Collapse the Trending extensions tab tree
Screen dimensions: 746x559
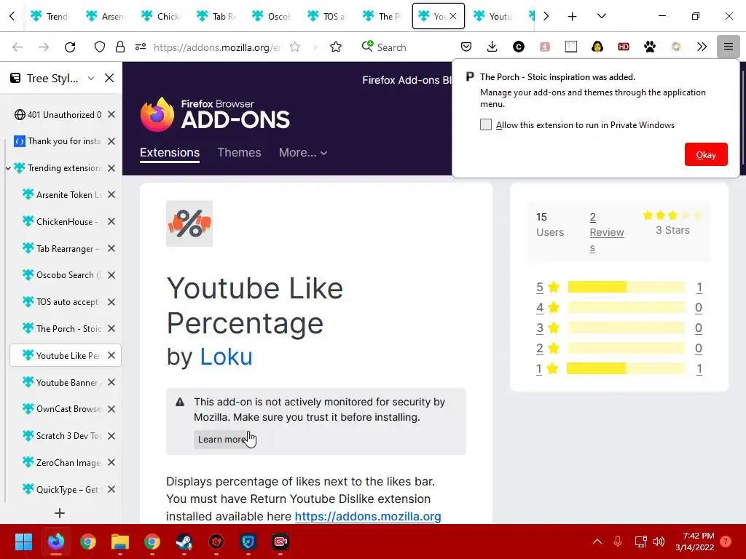(8, 168)
